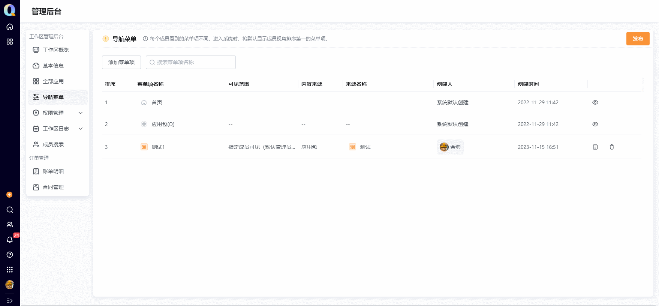Open 基本信息 in sidebar

[57, 66]
